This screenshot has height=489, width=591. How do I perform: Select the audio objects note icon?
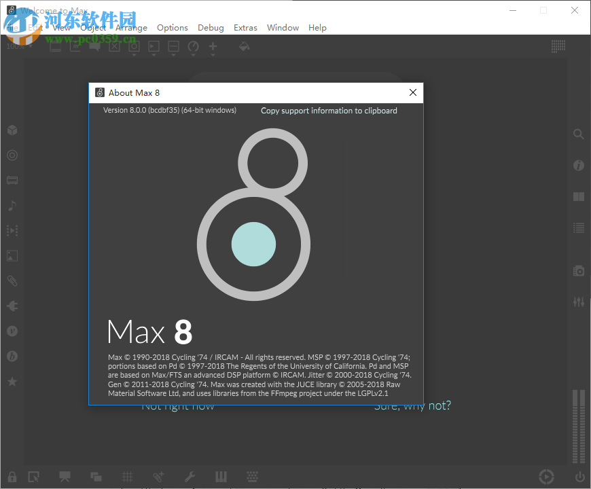(x=12, y=205)
